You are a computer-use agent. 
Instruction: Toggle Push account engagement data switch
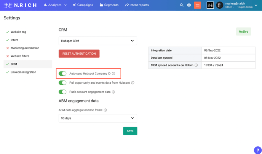click(62, 92)
